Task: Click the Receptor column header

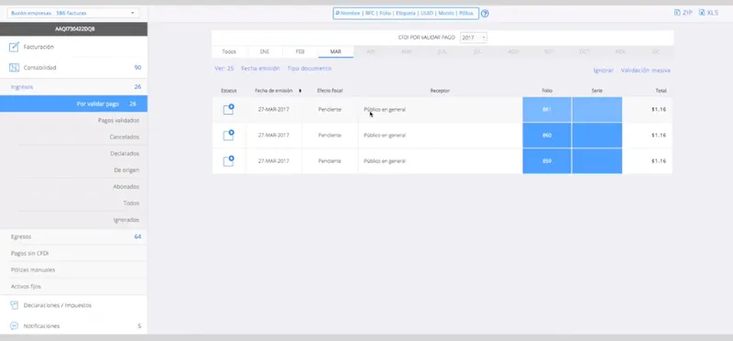Action: tap(440, 91)
